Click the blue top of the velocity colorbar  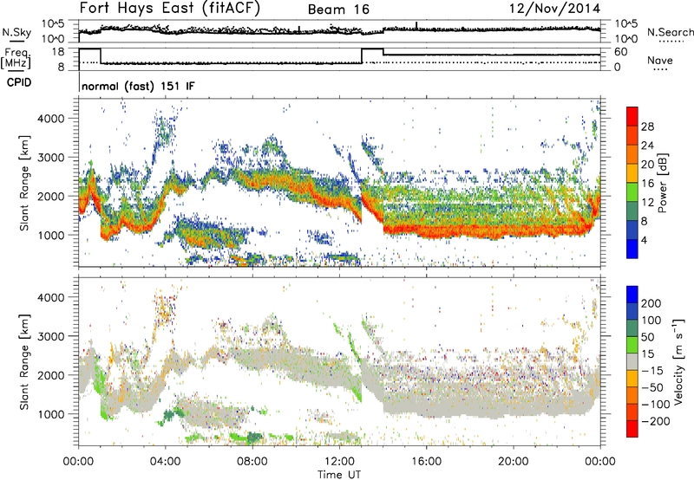click(x=632, y=295)
